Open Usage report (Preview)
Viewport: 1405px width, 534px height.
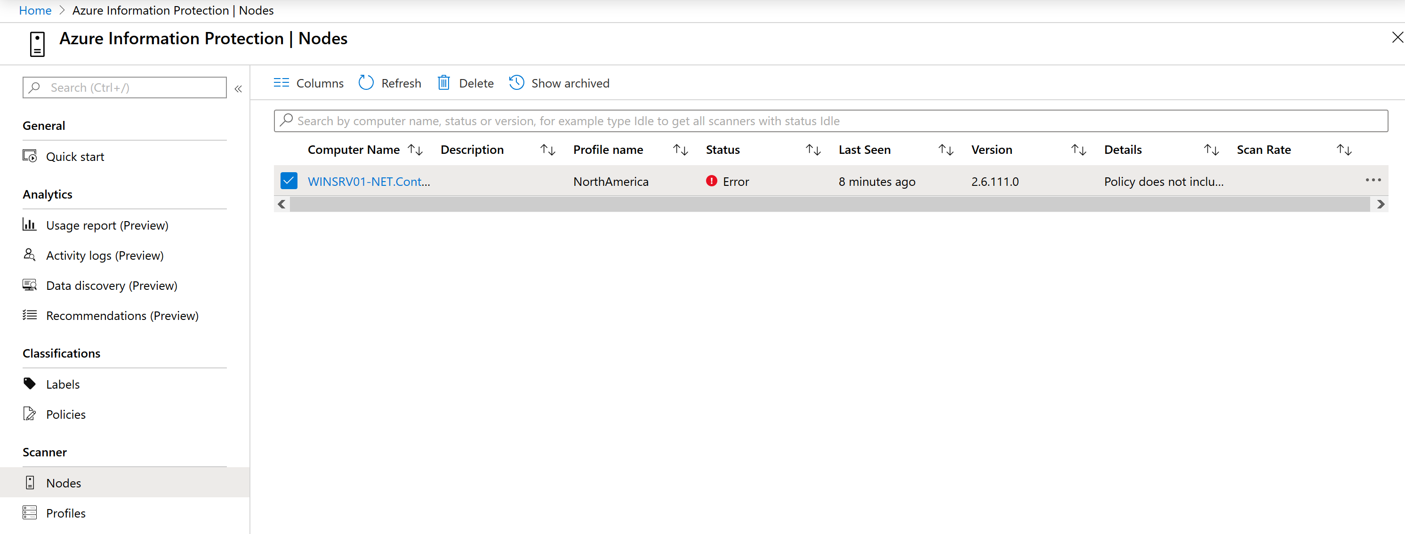point(107,225)
